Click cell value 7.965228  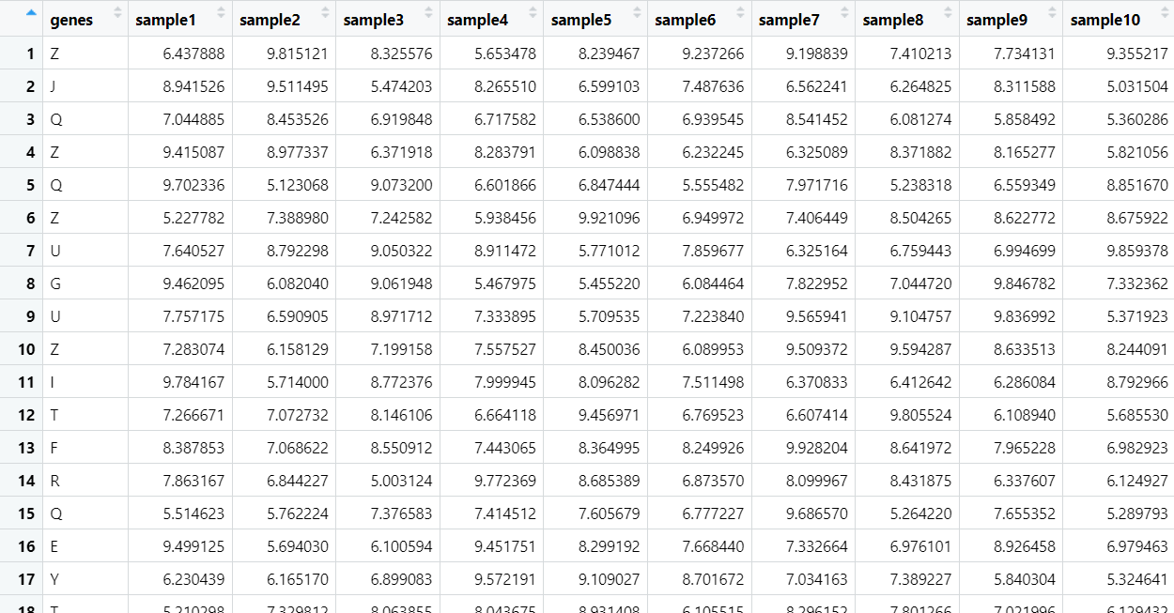(1025, 448)
